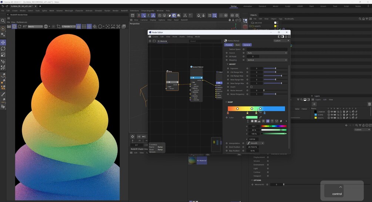Click the Preview button in Ramp attributes

tap(229, 45)
